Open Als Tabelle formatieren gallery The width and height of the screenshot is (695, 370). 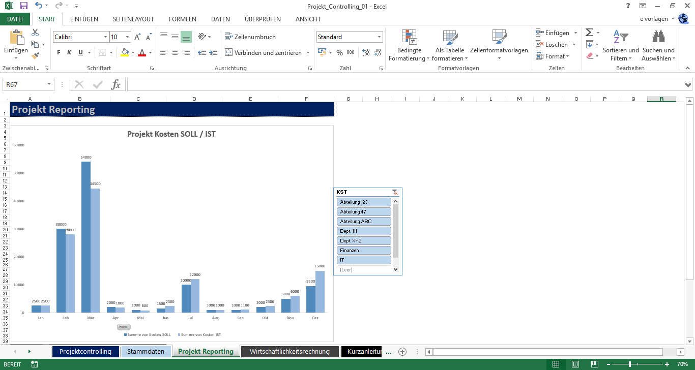[450, 45]
